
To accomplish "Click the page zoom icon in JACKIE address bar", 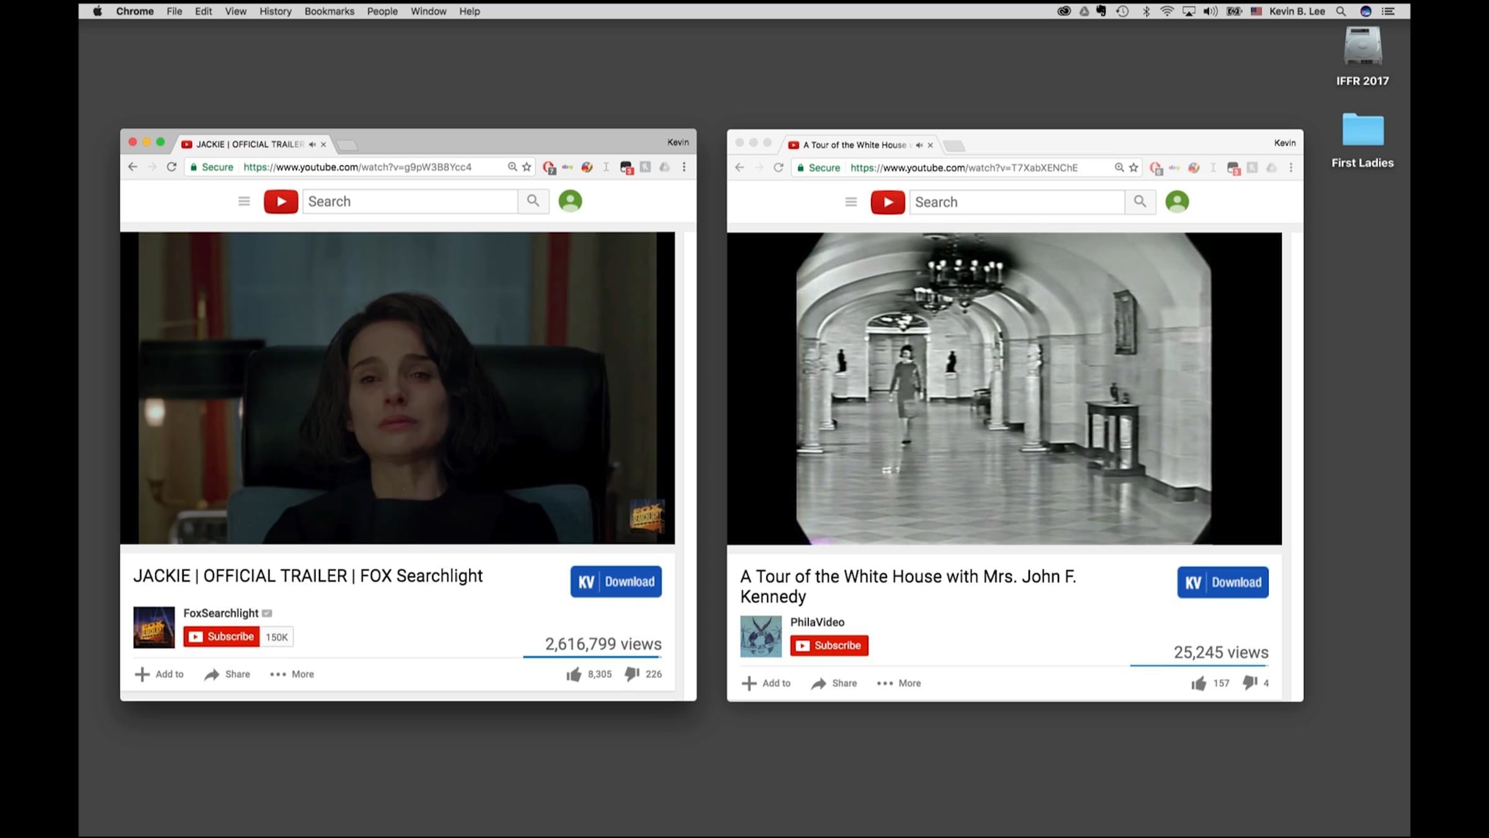I will click(512, 167).
